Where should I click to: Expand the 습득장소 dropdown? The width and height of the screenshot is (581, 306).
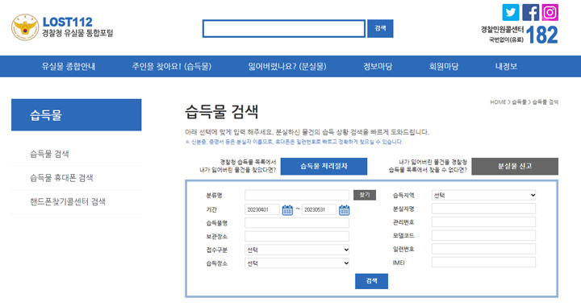point(297,263)
